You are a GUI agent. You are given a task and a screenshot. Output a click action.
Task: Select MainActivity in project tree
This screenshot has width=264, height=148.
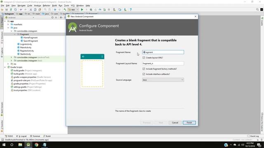point(24,48)
